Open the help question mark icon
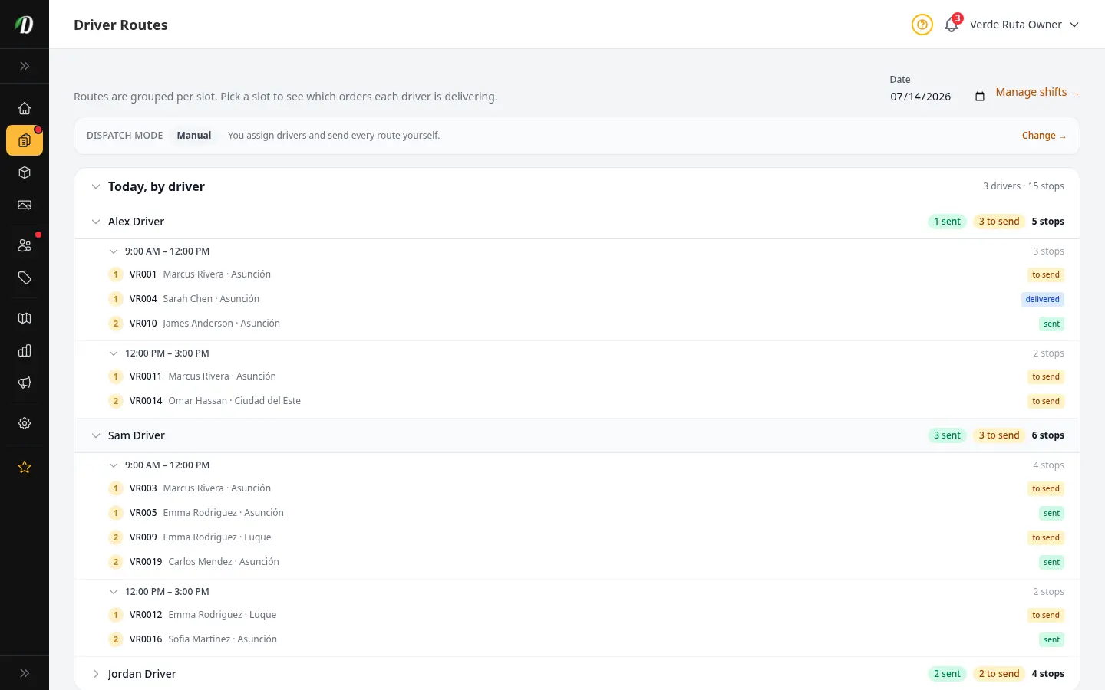The image size is (1105, 690). pyautogui.click(x=922, y=25)
